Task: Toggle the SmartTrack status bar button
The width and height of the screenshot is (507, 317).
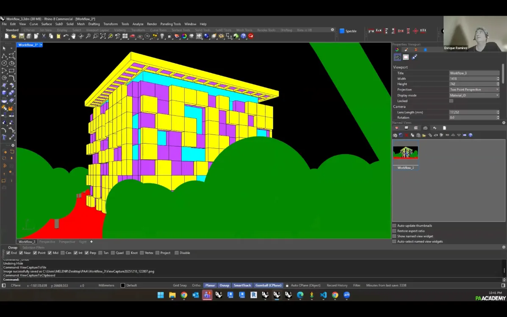Action: click(x=242, y=285)
